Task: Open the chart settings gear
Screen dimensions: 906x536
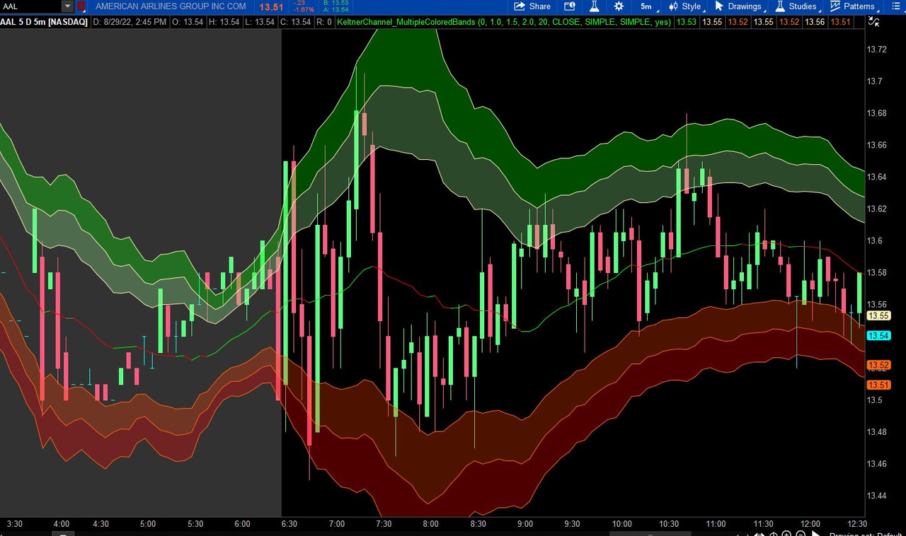Action: point(619,6)
